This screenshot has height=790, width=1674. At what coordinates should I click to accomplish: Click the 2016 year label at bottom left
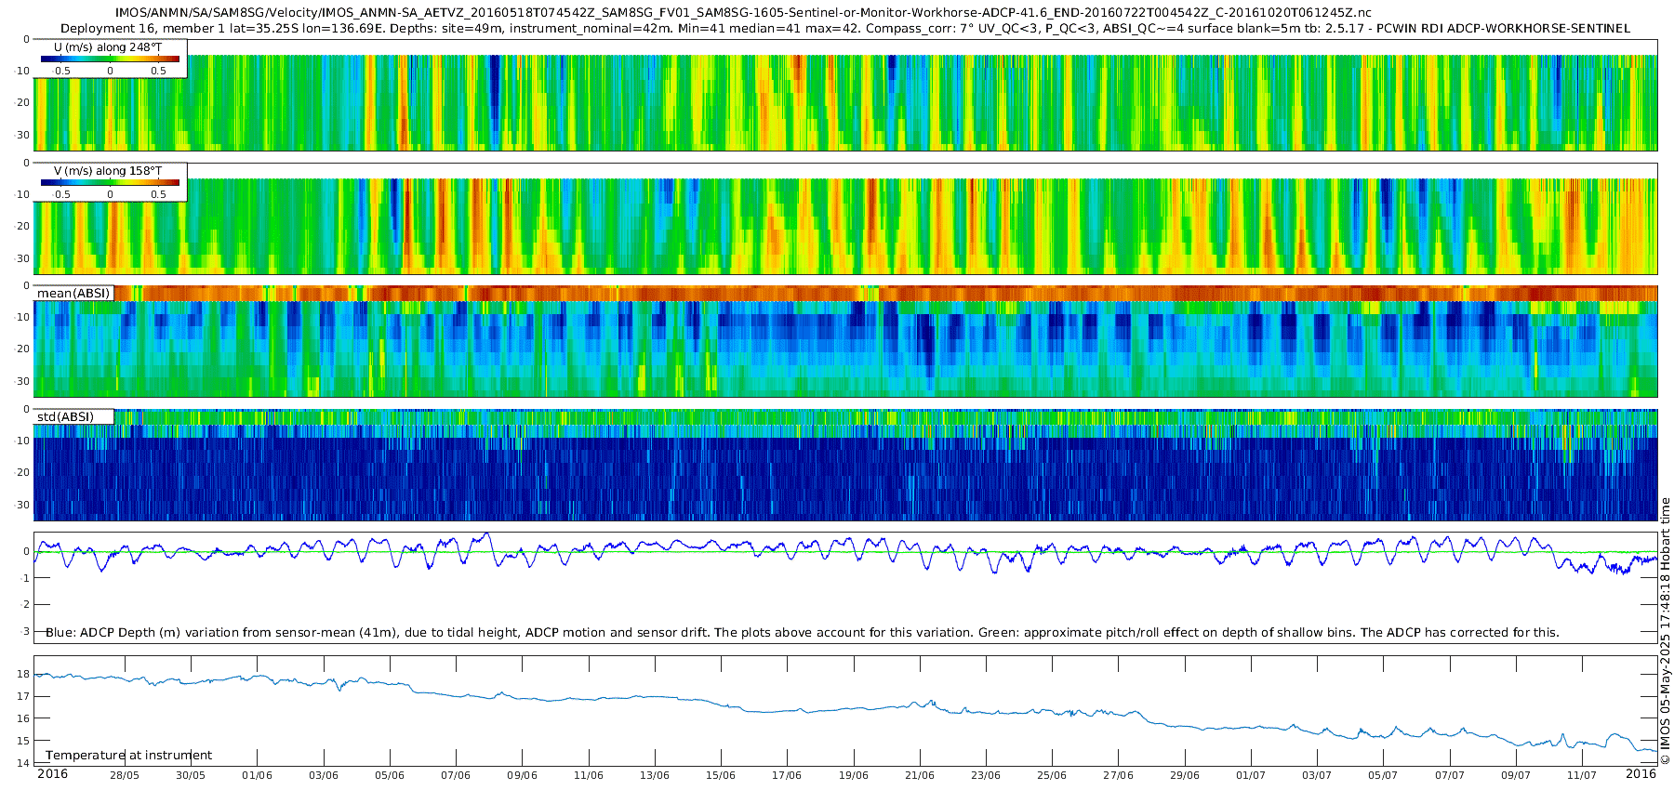(x=52, y=773)
